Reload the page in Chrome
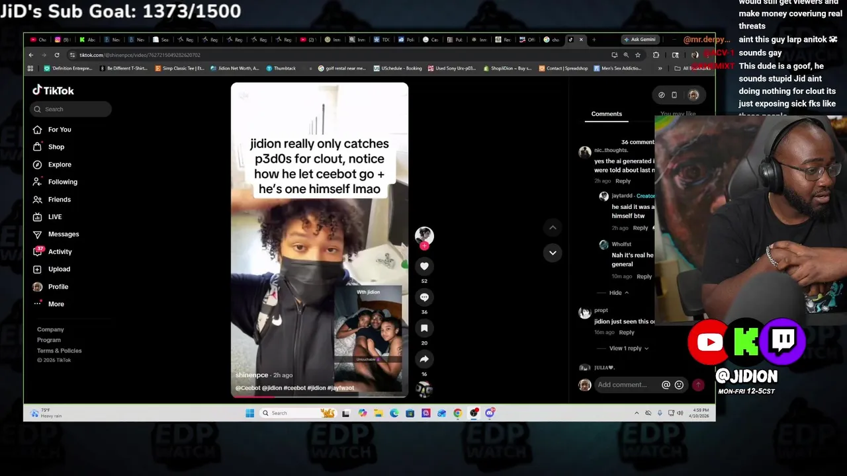The width and height of the screenshot is (847, 476). coord(57,55)
